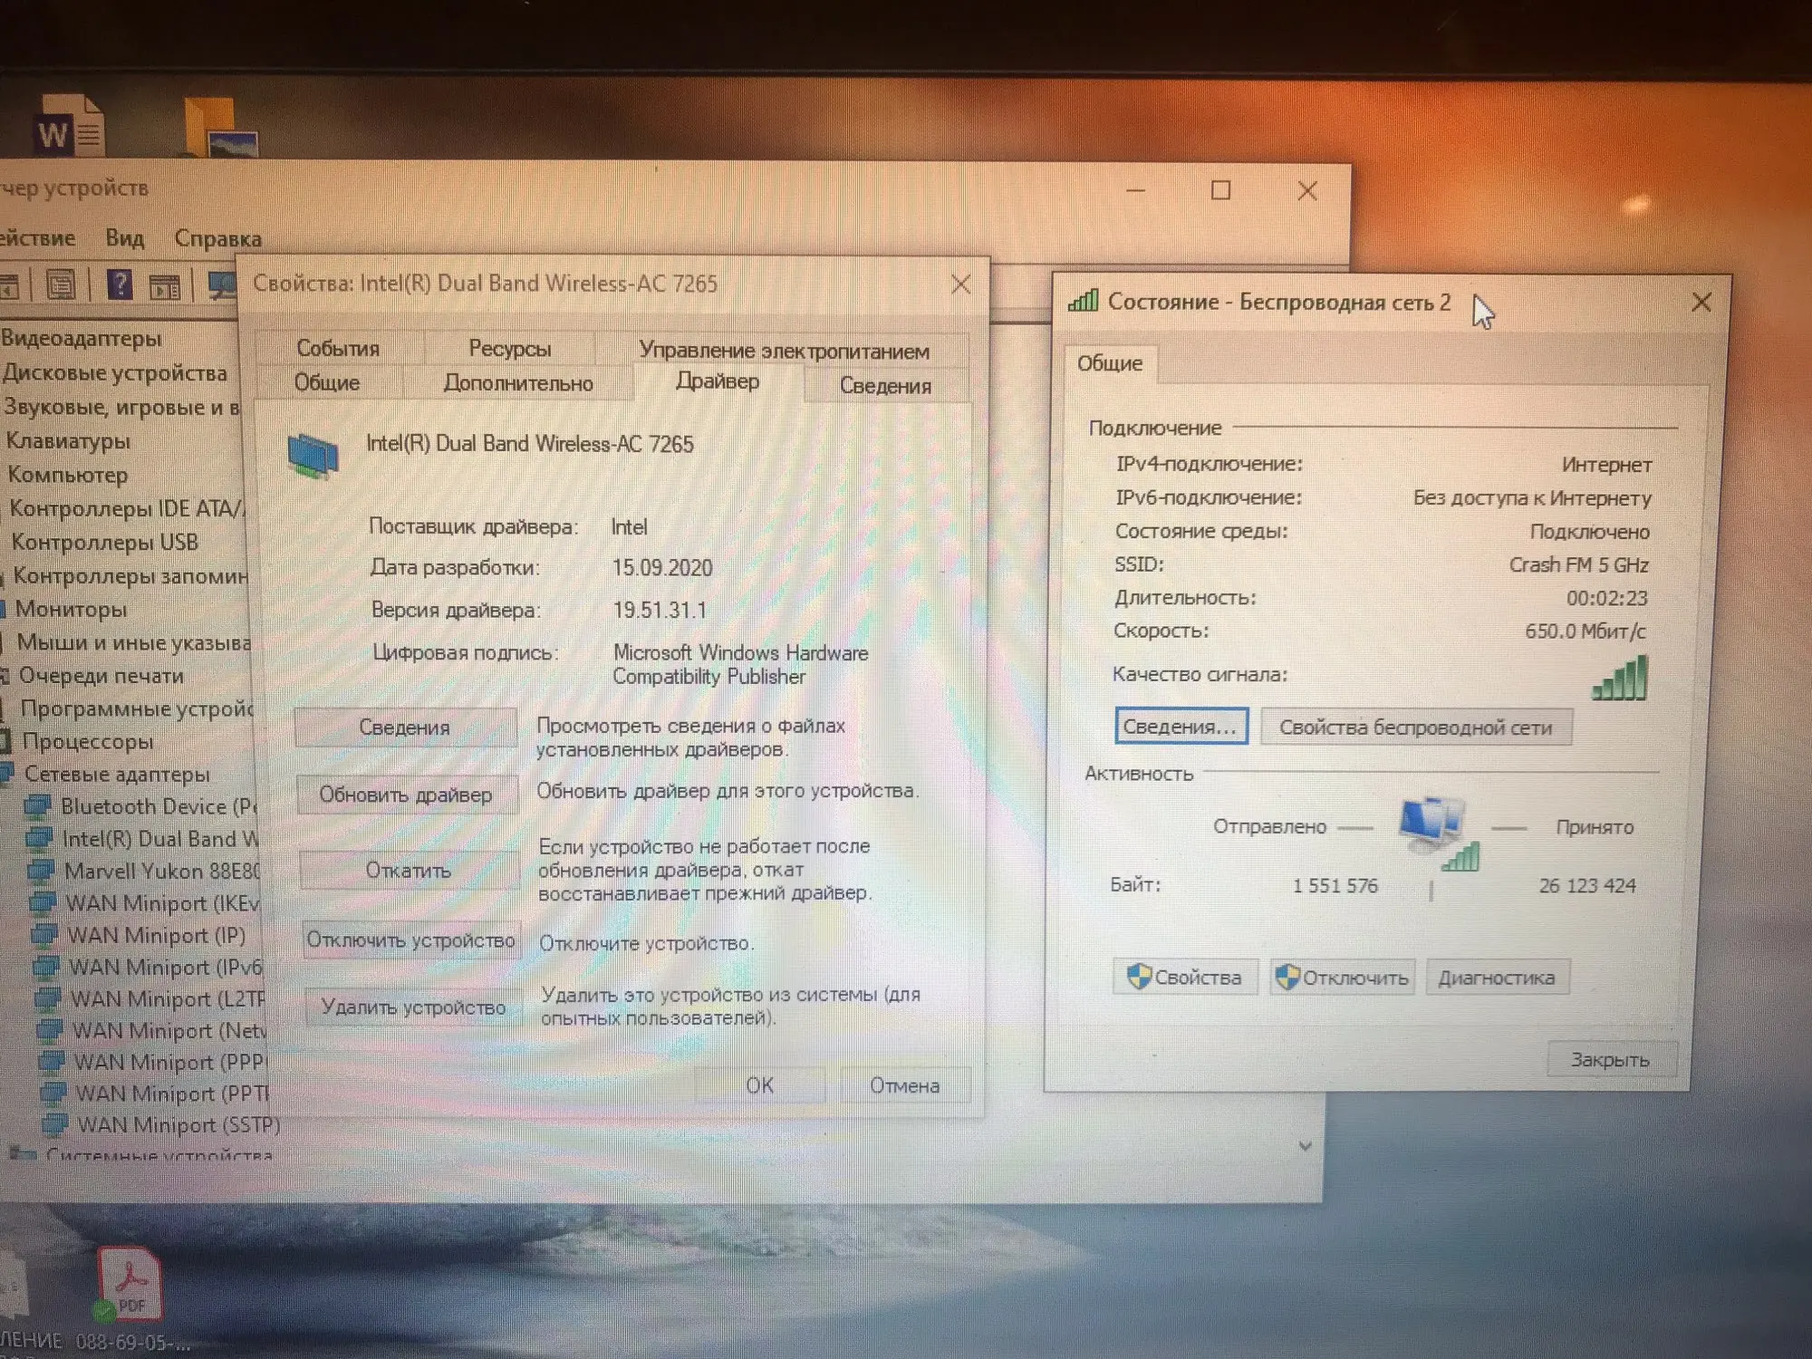
Task: Click the Диагностика button
Action: tap(1496, 978)
